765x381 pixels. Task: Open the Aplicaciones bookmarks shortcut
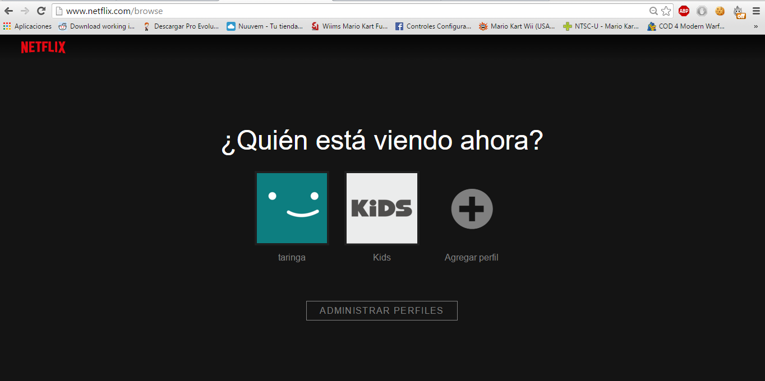pyautogui.click(x=27, y=26)
